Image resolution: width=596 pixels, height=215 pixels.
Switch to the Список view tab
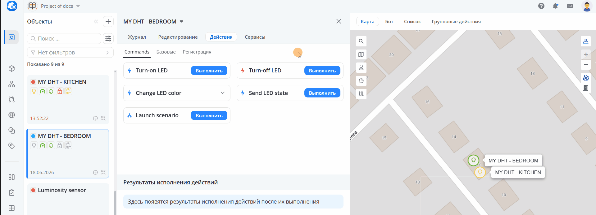[412, 21]
